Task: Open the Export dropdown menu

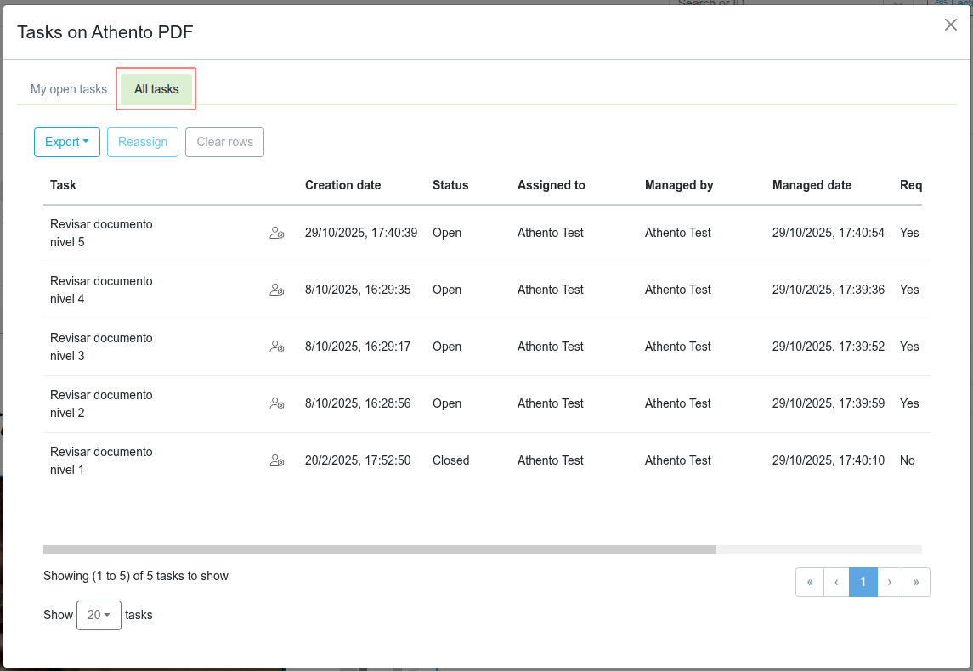Action: click(x=67, y=142)
